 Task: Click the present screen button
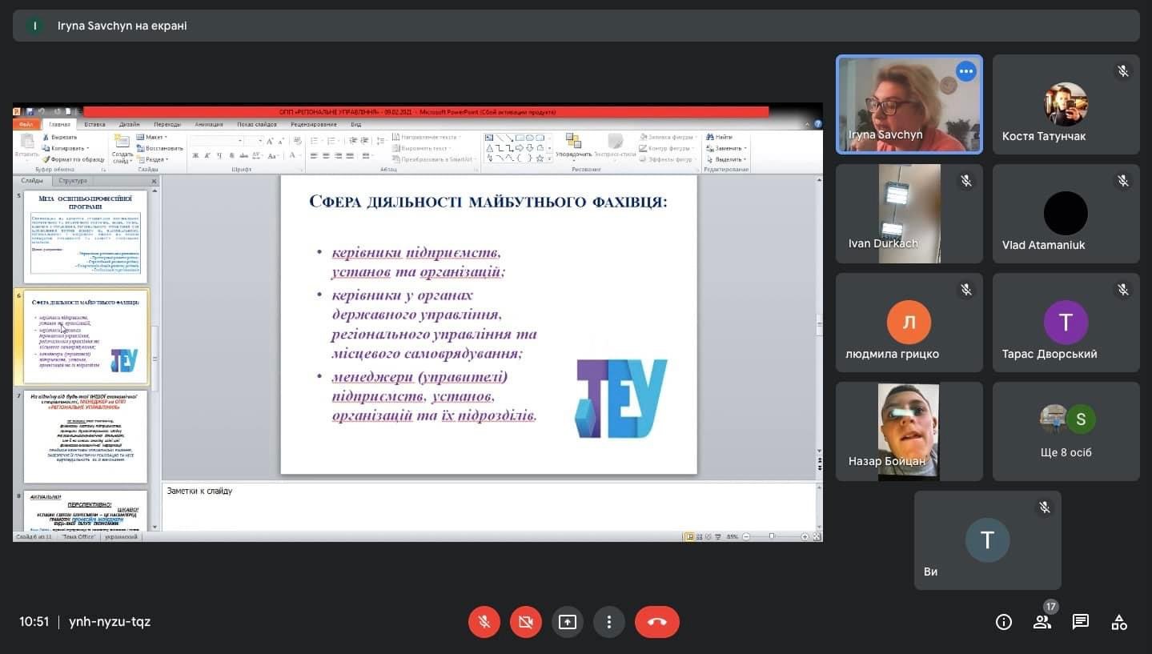click(568, 622)
